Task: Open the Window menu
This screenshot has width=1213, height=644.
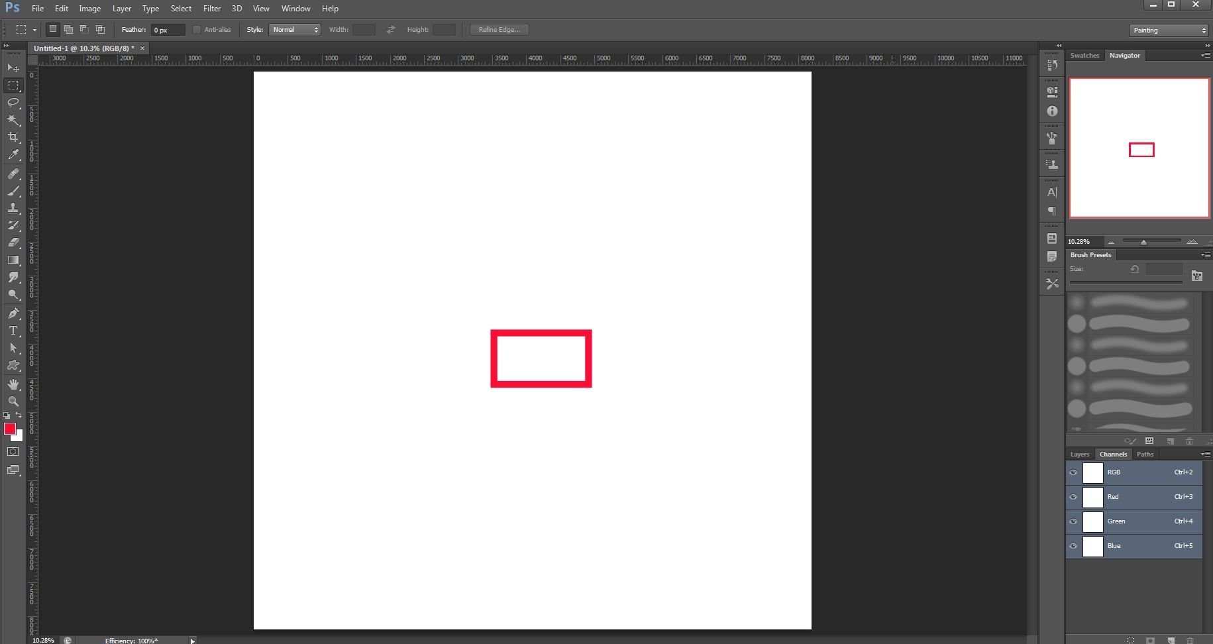Action: (295, 9)
